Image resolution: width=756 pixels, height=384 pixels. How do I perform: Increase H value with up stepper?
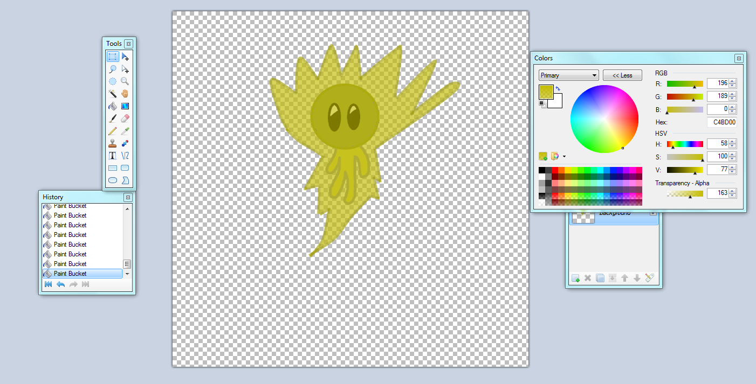[732, 142]
